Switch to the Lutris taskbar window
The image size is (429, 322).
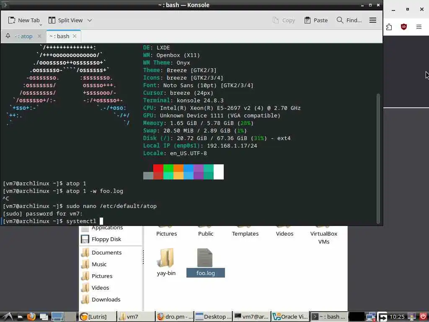97,317
